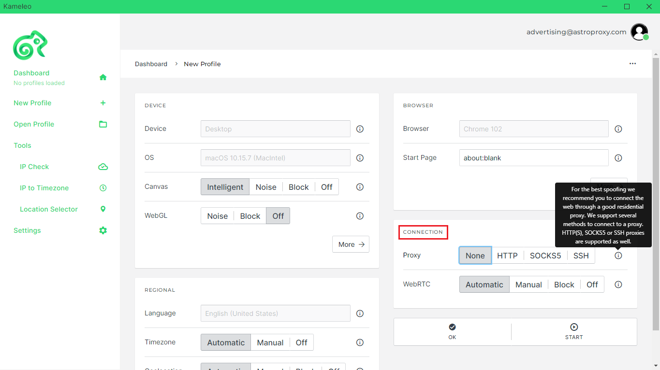Show info for the WebGL setting

pyautogui.click(x=360, y=216)
